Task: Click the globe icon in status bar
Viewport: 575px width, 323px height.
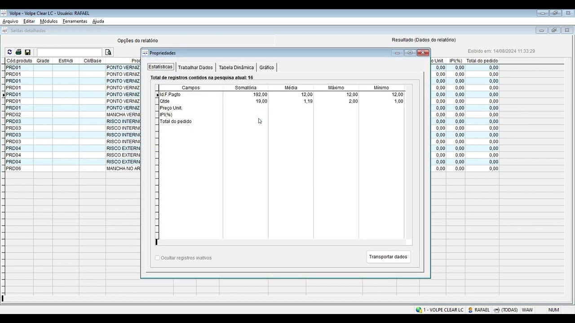Action: [x=419, y=310]
